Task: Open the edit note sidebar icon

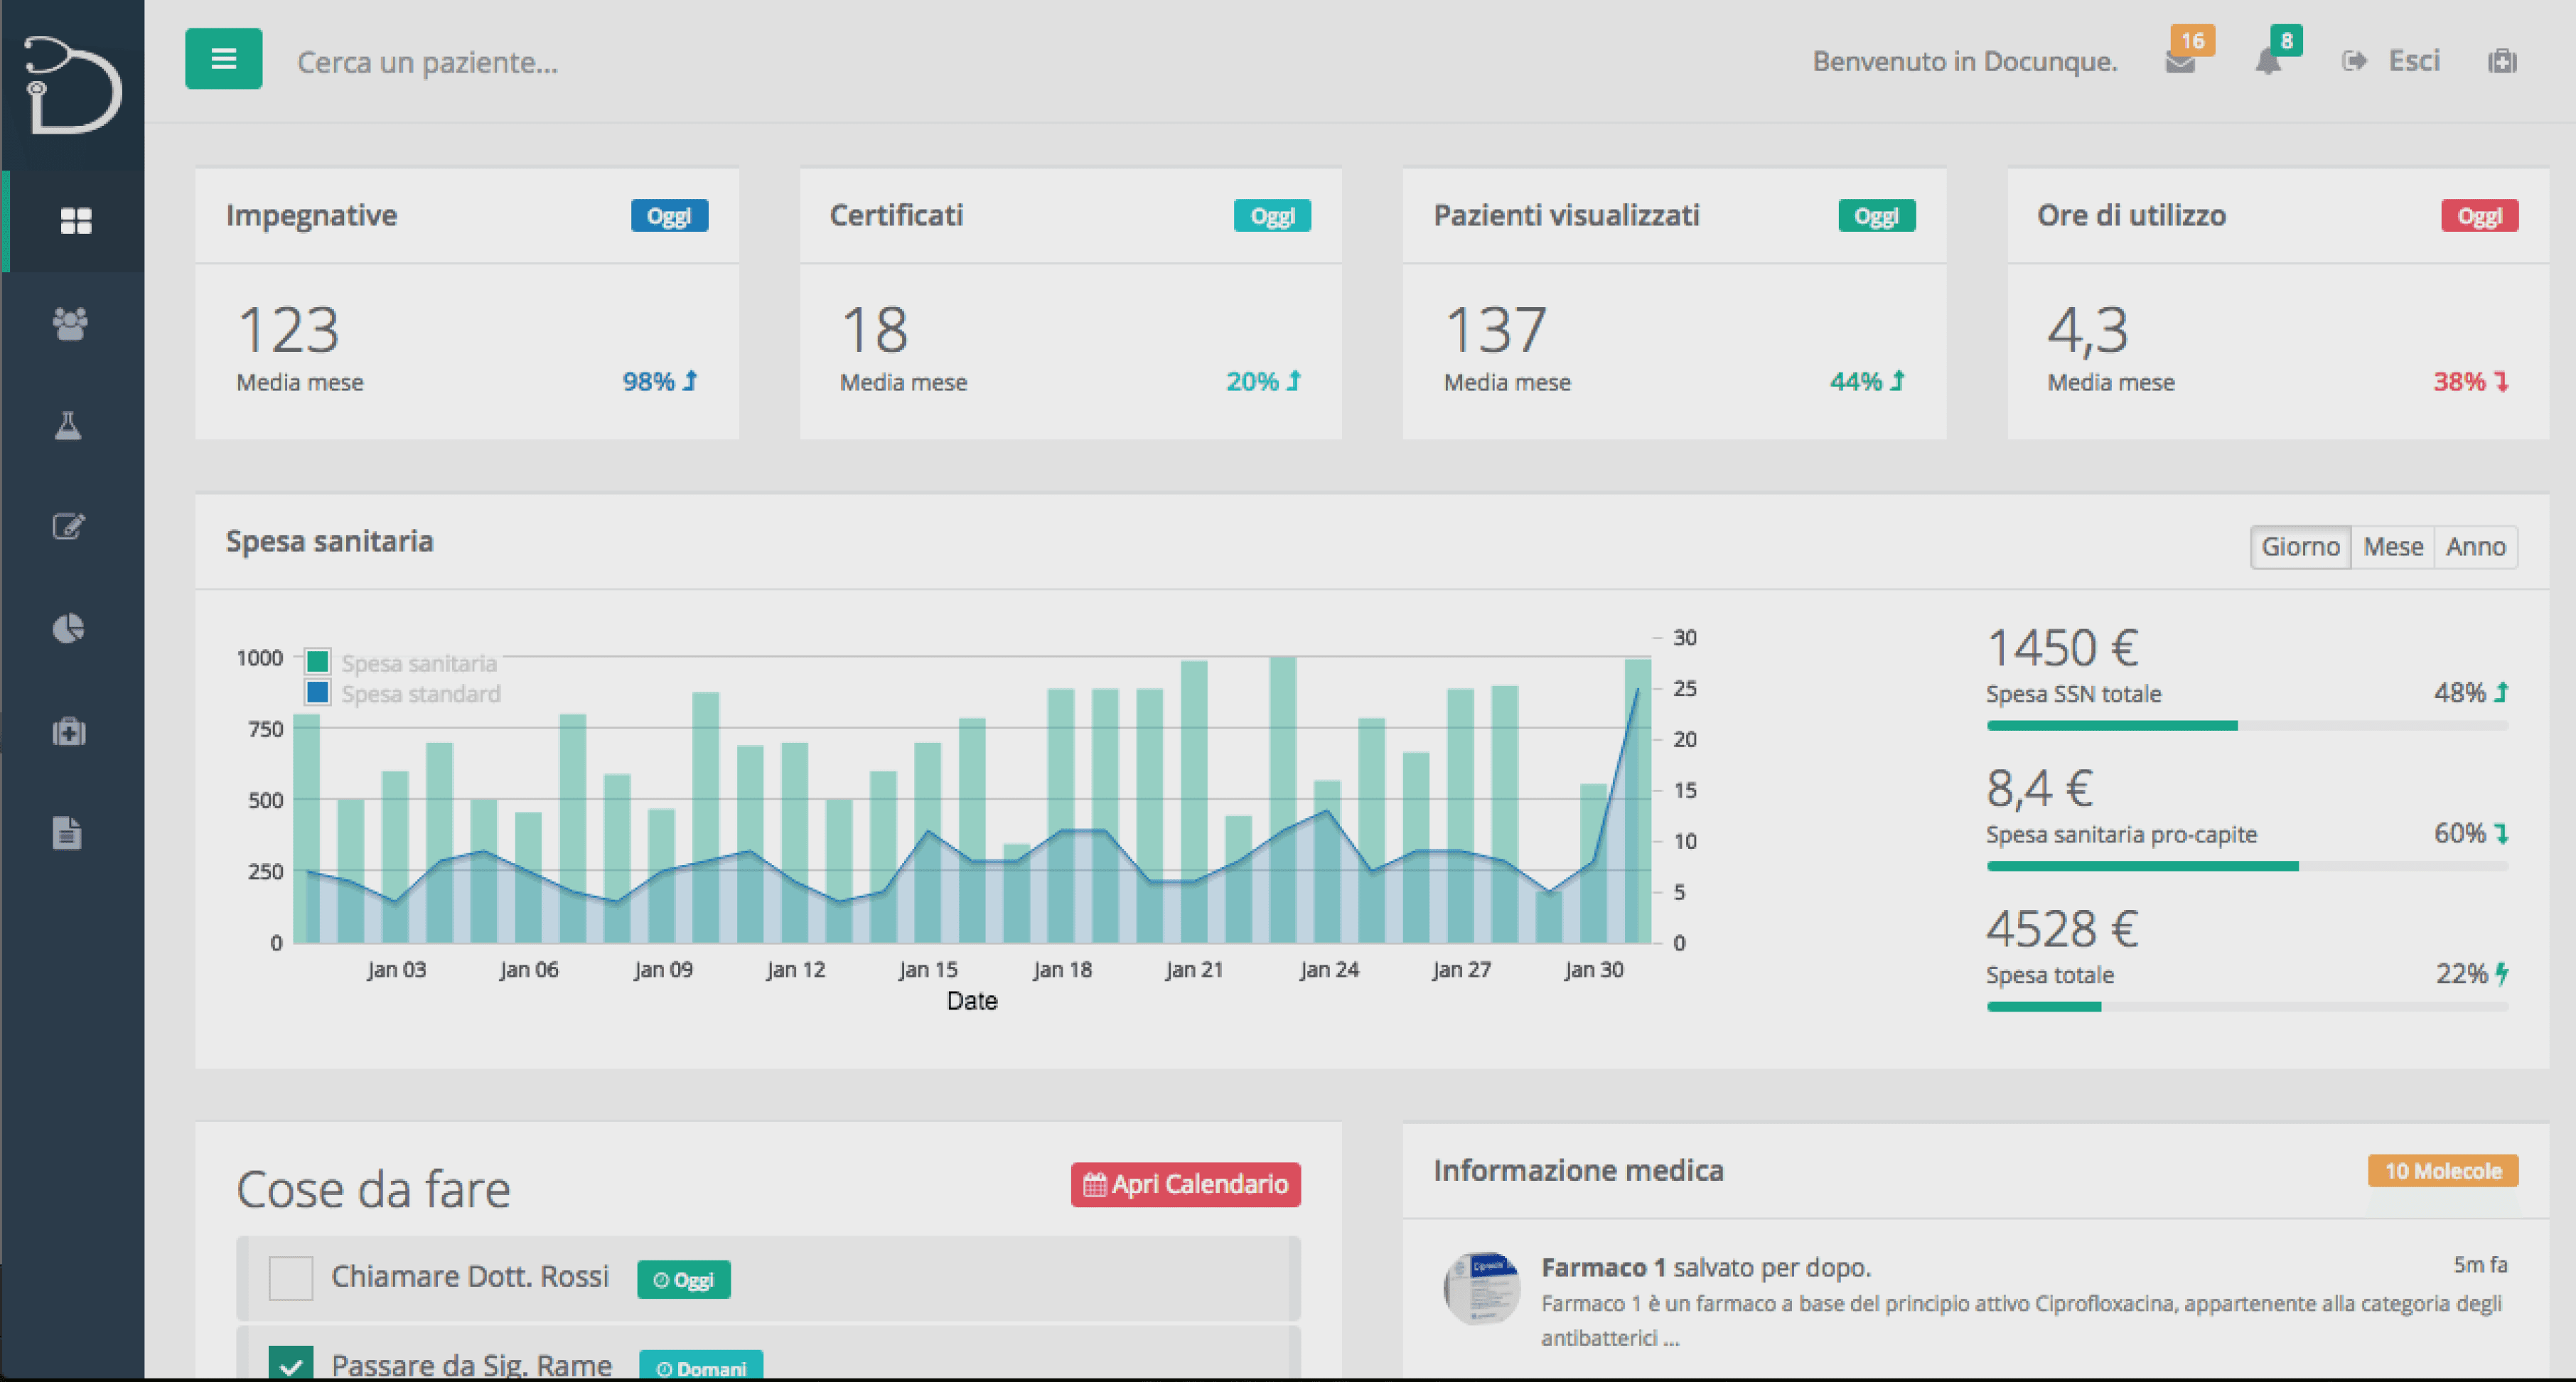Action: (68, 527)
